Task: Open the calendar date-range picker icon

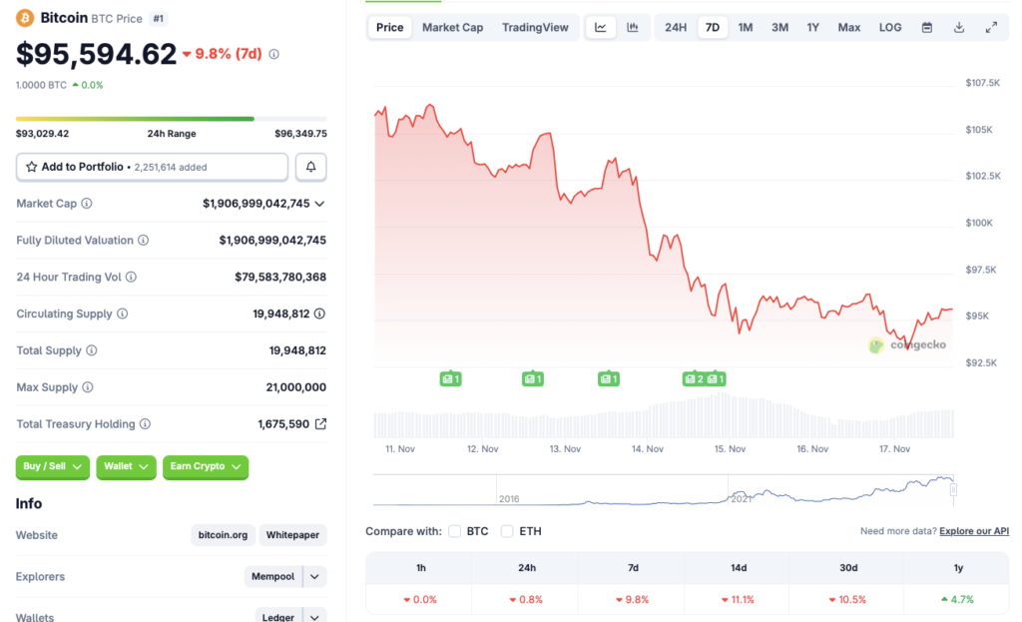Action: click(x=926, y=28)
